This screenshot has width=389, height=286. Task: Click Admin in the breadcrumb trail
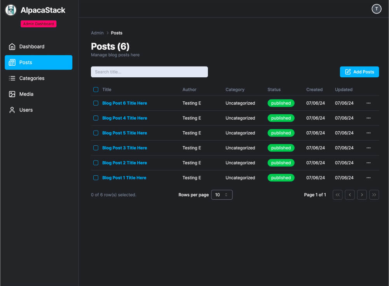(x=97, y=33)
